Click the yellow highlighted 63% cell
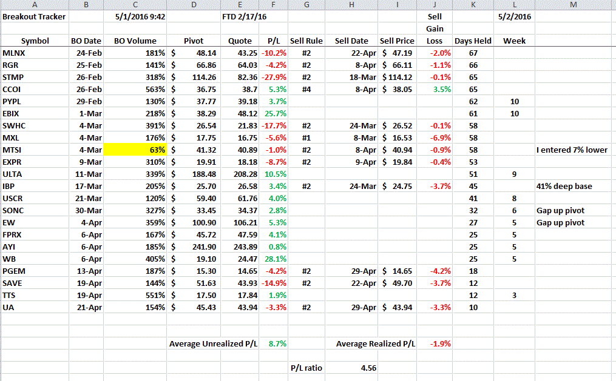616x381 pixels. pos(135,150)
